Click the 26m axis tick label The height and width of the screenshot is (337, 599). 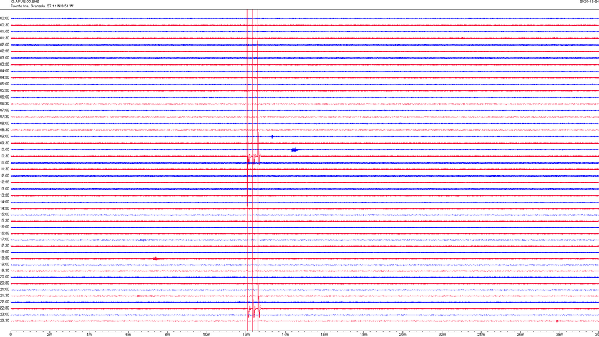(520, 335)
